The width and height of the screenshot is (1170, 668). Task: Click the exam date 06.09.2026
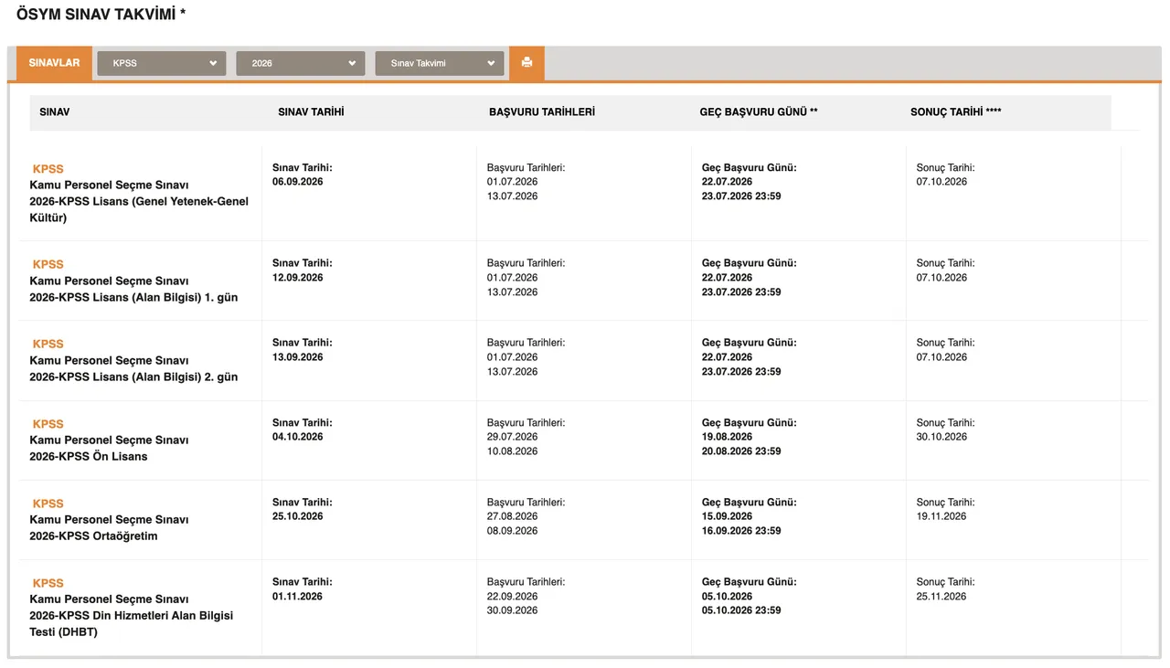(x=297, y=182)
